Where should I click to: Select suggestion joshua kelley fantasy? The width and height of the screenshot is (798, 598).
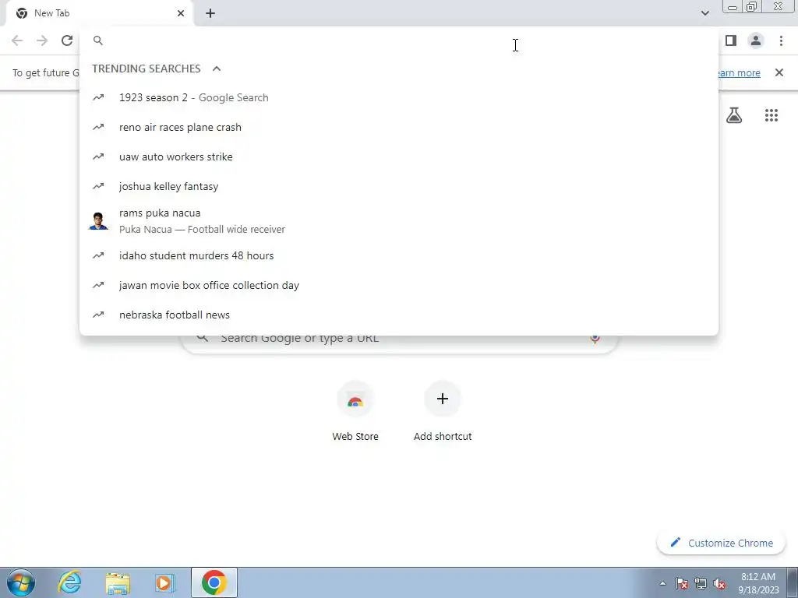tap(399, 186)
